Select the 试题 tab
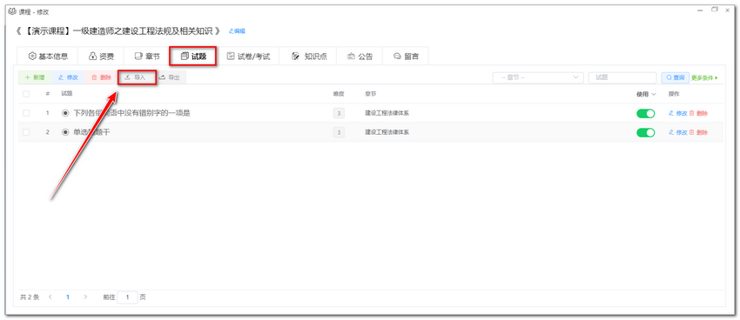 tap(193, 57)
